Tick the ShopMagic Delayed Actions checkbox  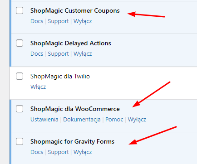pos(20,43)
